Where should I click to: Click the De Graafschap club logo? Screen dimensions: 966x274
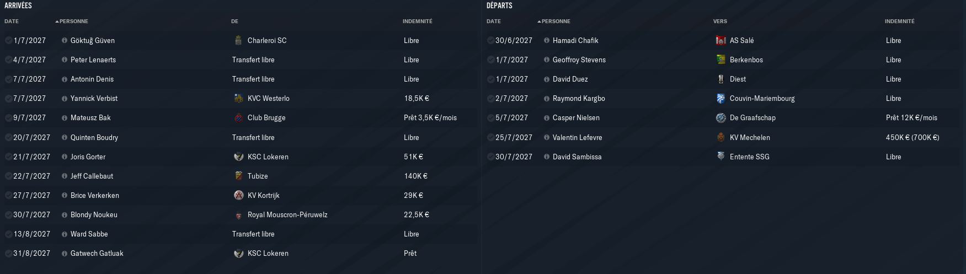[x=721, y=117]
